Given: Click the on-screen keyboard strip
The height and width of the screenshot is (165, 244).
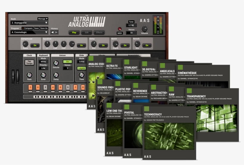Looking at the screenshot, I should [x=60, y=97].
